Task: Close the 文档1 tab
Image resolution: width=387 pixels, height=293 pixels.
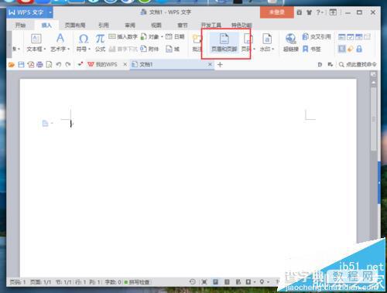Action: coord(210,64)
